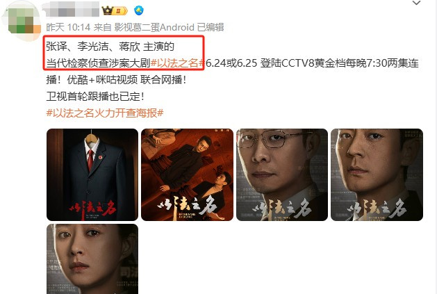The height and width of the screenshot is (294, 437).
Task: Open the fourth poster of man's face
Action: [x=377, y=174]
